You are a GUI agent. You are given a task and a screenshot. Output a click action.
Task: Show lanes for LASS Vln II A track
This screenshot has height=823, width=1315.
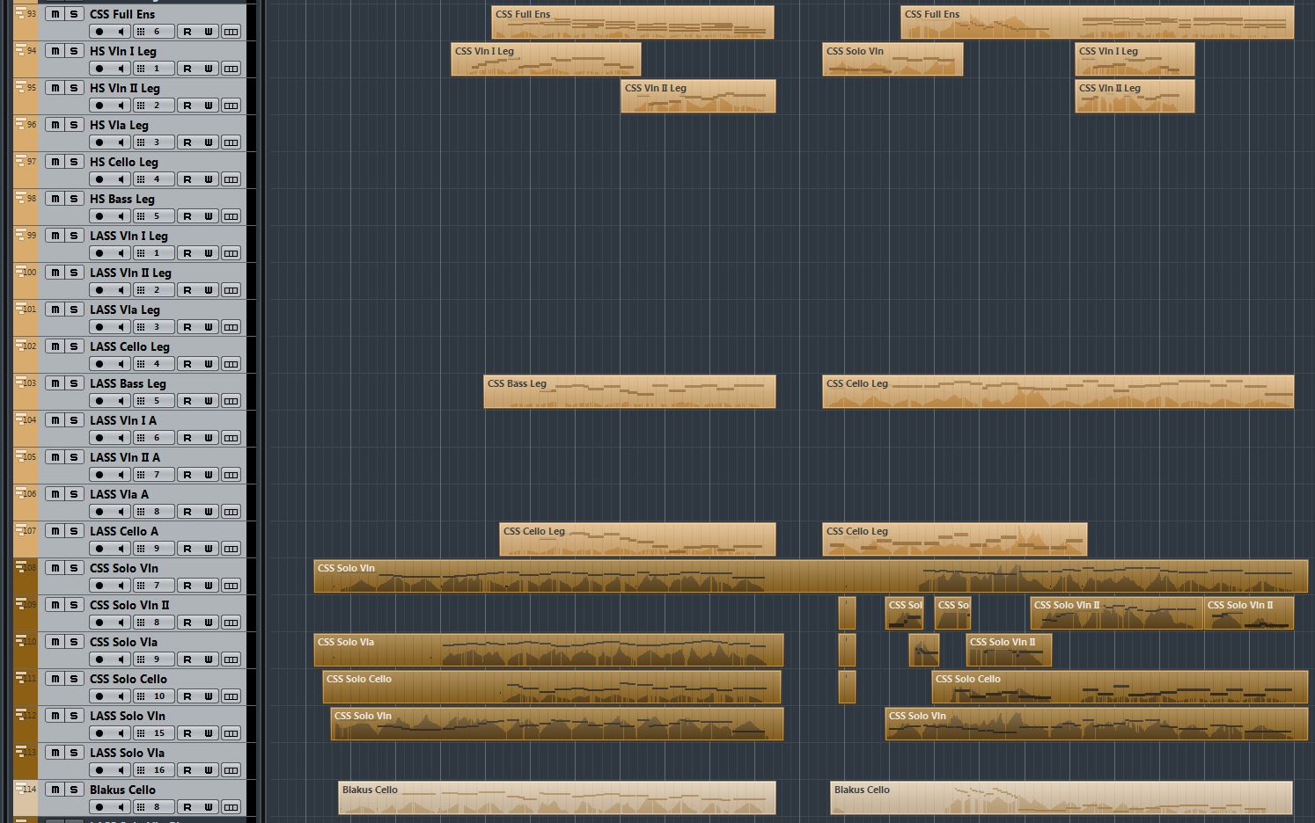point(231,475)
